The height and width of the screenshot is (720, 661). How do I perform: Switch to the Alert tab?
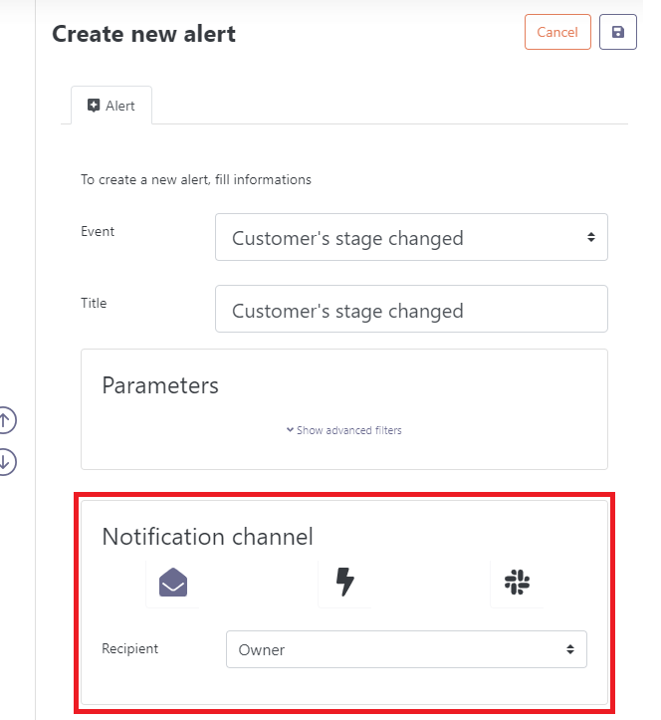(x=110, y=106)
